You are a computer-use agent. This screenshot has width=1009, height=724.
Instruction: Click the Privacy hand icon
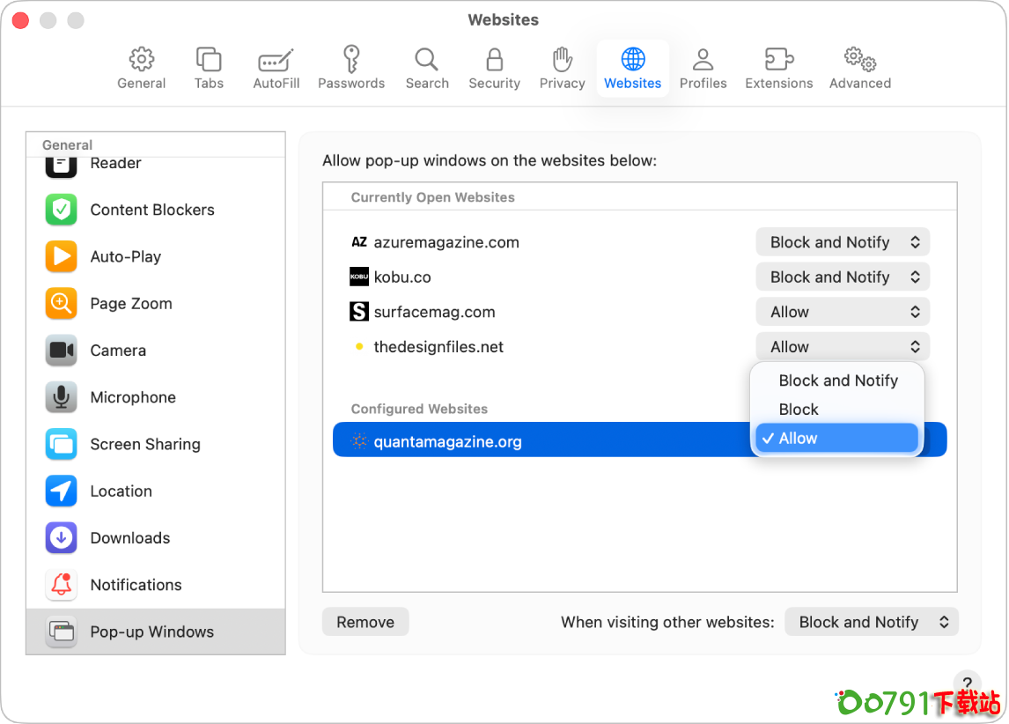[x=562, y=60]
